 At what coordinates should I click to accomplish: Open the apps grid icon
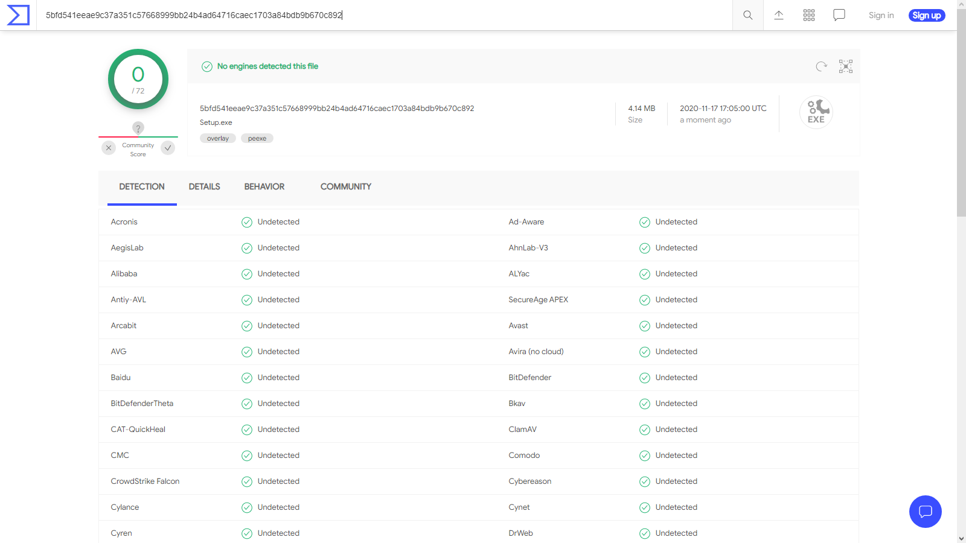point(809,15)
